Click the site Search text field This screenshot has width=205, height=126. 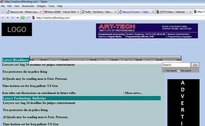pyautogui.click(x=176, y=65)
